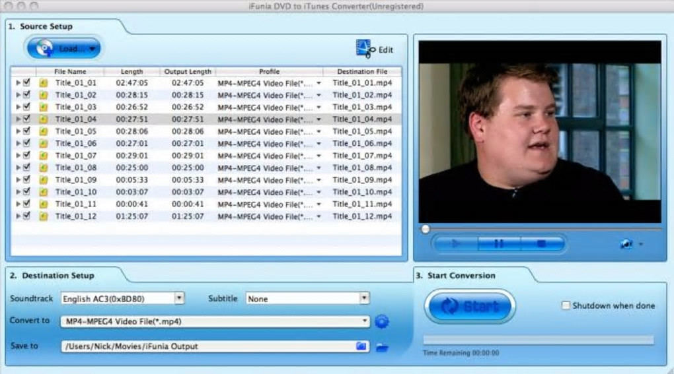
Task: Uncheck Title_01_01 checkbox
Action: pyautogui.click(x=26, y=82)
